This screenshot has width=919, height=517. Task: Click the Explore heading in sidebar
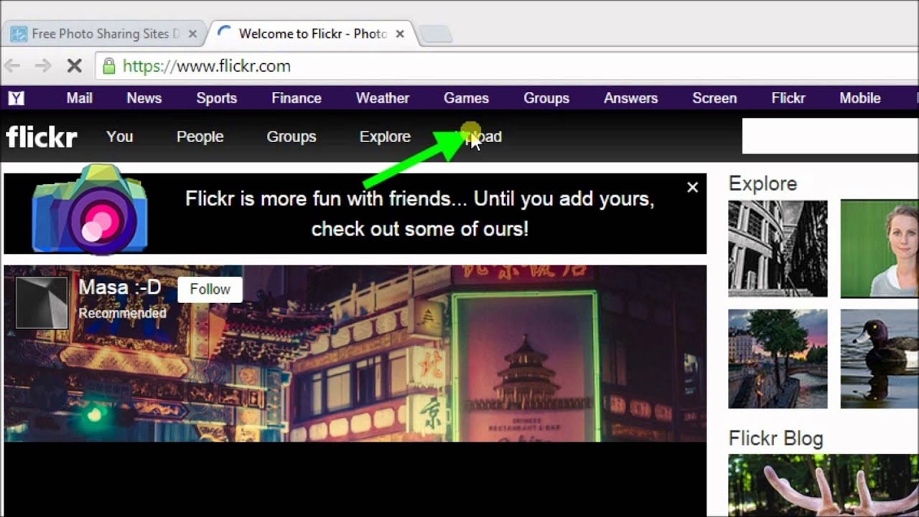[x=762, y=184]
